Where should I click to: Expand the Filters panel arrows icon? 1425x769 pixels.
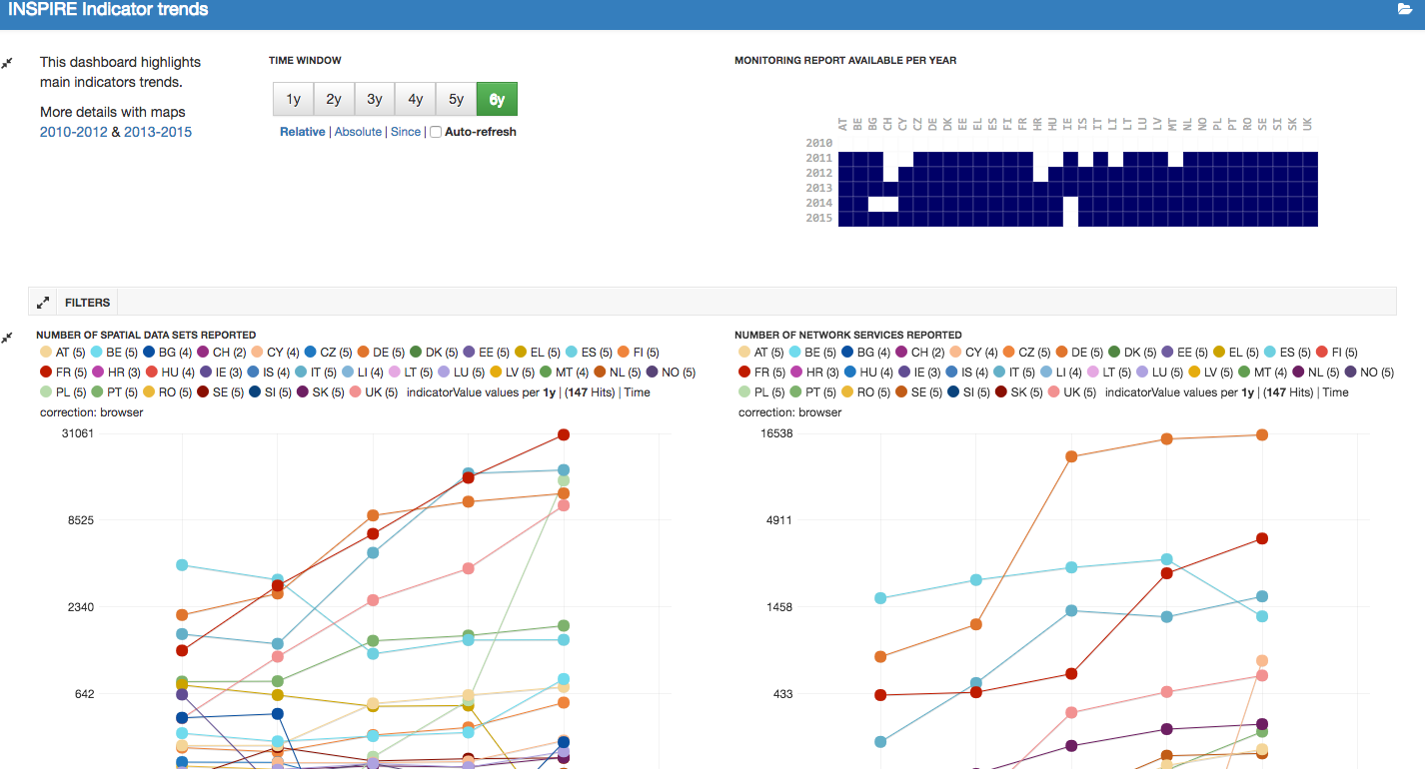pos(43,302)
